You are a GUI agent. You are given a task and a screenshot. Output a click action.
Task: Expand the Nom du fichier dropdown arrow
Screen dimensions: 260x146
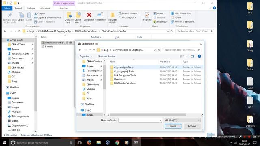coord(160,120)
